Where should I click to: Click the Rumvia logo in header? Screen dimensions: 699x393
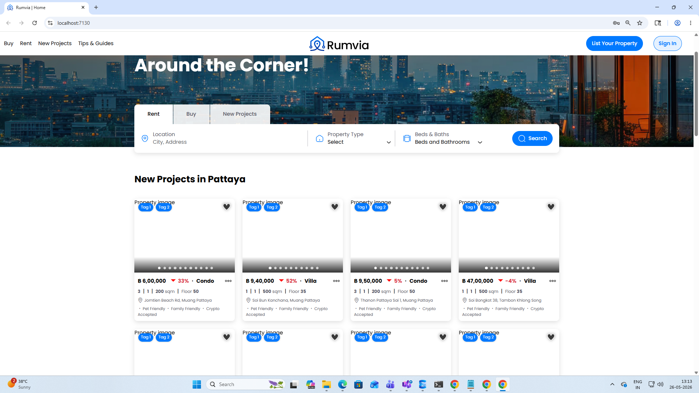click(x=339, y=44)
